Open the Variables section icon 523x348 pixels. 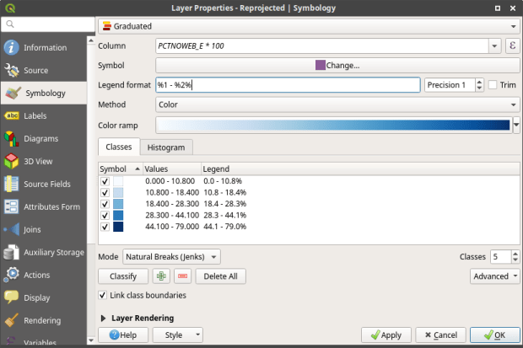[11, 341]
